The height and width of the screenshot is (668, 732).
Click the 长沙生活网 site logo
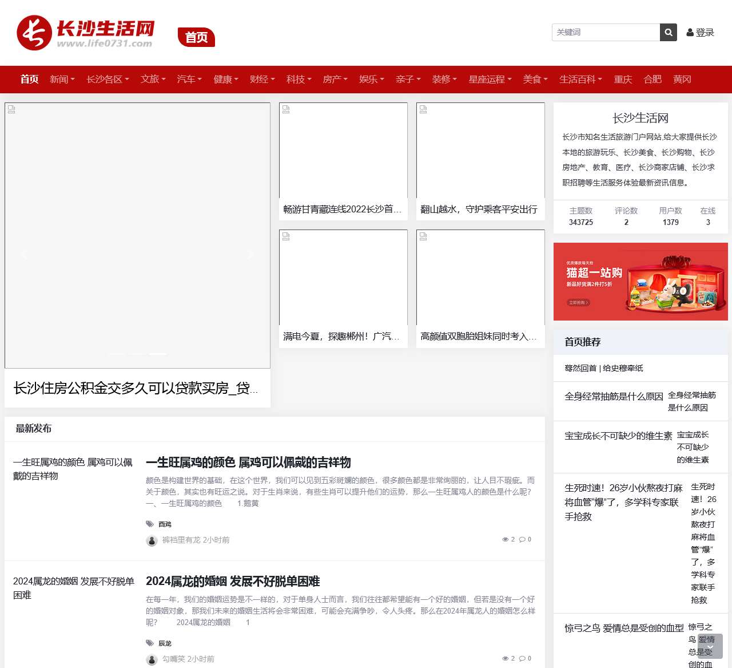point(86,33)
